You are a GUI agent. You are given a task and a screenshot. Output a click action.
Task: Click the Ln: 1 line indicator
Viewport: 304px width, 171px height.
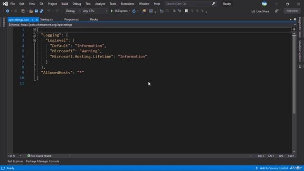(x=261, y=156)
